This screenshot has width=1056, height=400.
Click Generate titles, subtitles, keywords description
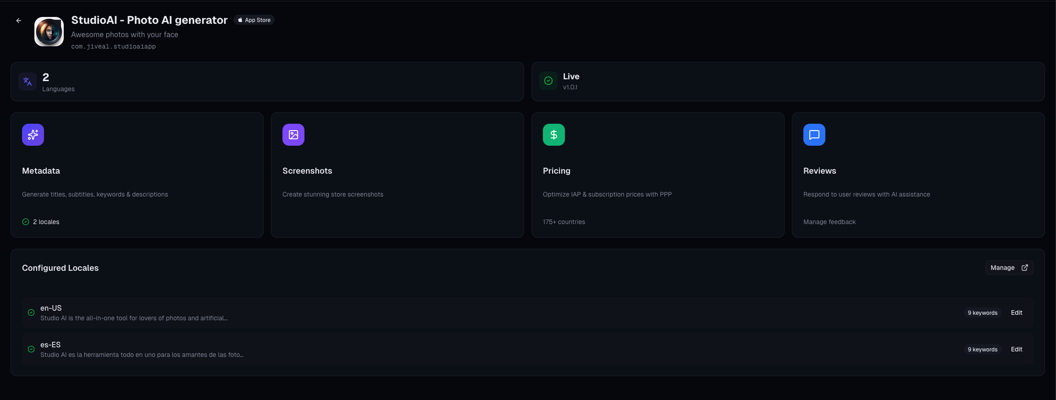coord(95,194)
